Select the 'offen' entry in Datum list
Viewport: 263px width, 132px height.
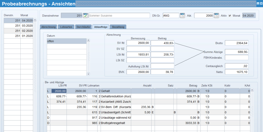tap(67, 41)
